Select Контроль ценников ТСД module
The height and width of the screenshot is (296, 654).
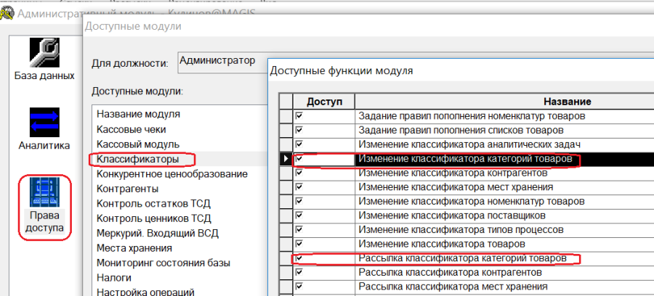[154, 218]
